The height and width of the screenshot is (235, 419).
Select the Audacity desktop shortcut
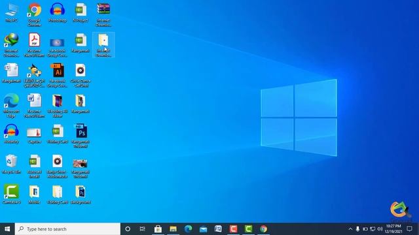click(11, 134)
